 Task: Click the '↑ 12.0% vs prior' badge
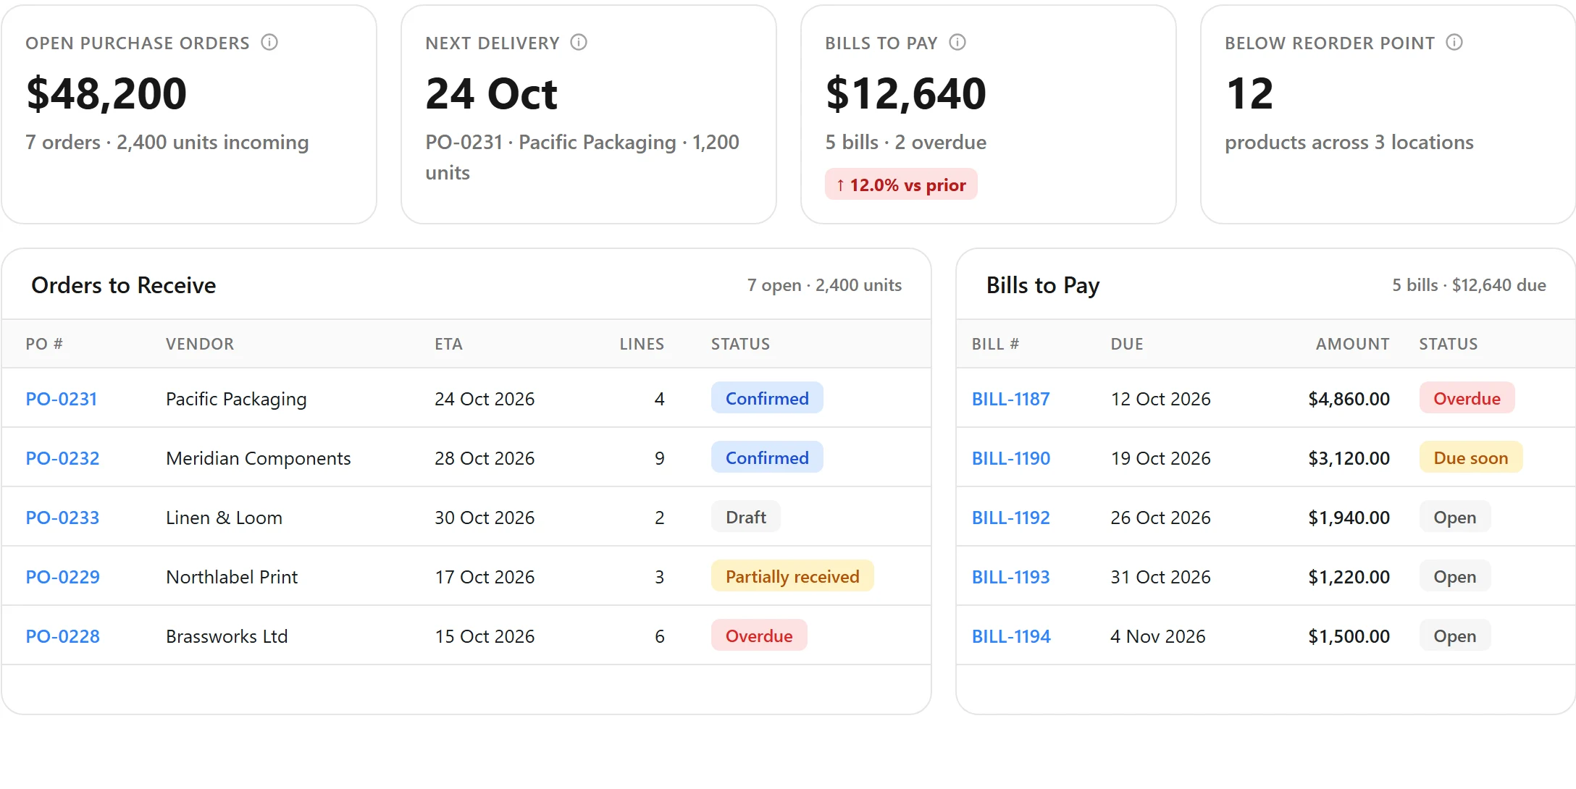pos(901,185)
